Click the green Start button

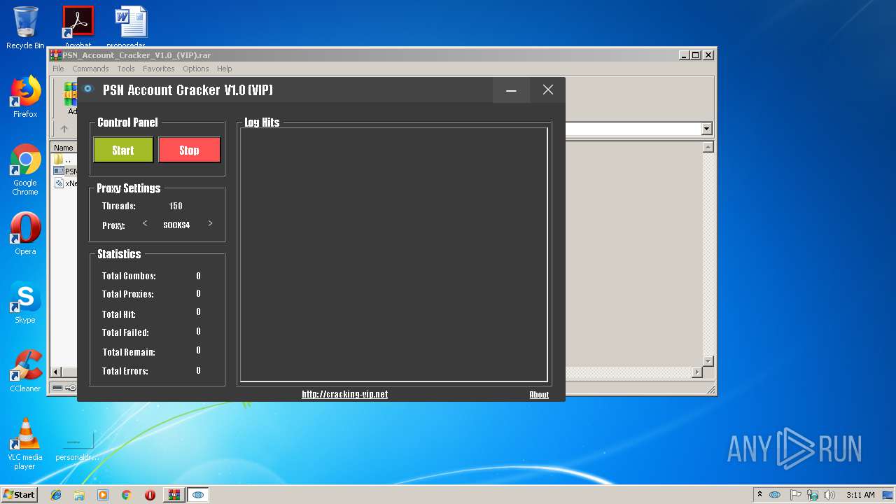[123, 150]
